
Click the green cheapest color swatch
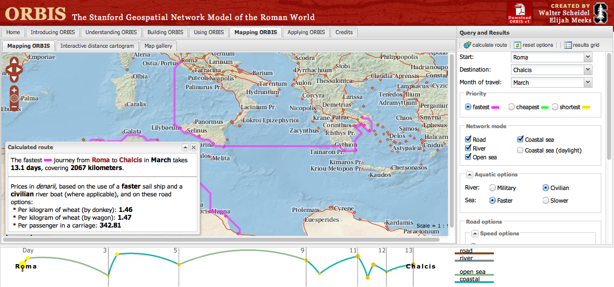(545, 107)
